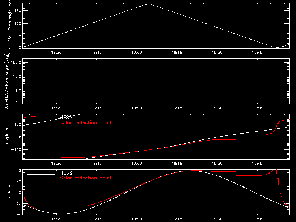Click 18:30 time label under Moon angle plot
The width and height of the screenshot is (296, 222).
point(56,108)
